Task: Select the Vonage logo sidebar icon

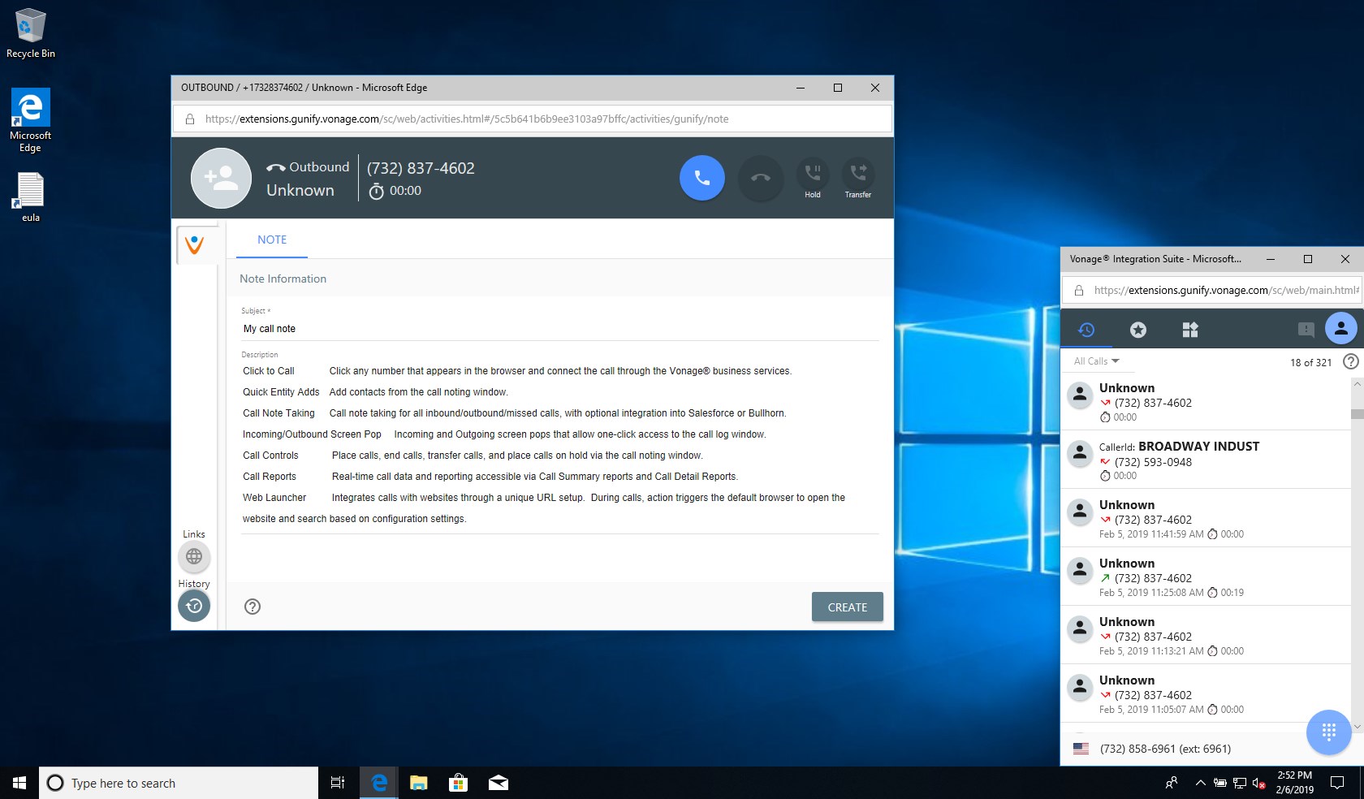Action: coord(195,244)
